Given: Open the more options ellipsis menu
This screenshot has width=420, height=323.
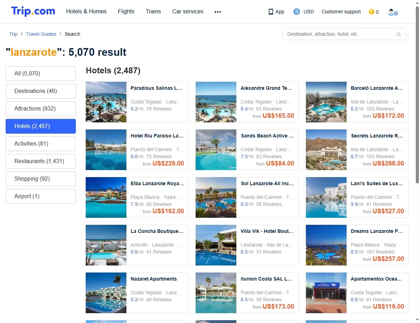Looking at the screenshot, I should pyautogui.click(x=218, y=12).
